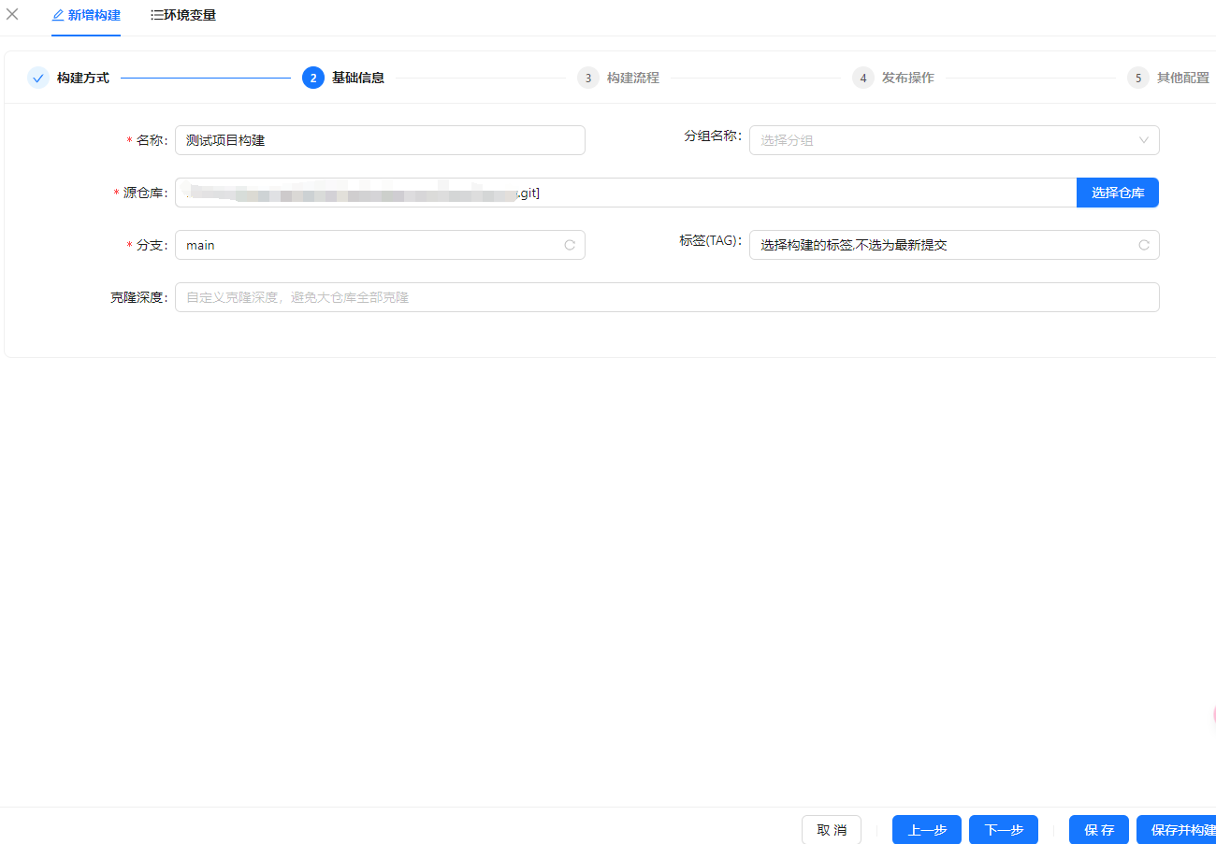Screen dimensions: 1216x844
Task: Click into the 名称 input field
Action: 380,140
